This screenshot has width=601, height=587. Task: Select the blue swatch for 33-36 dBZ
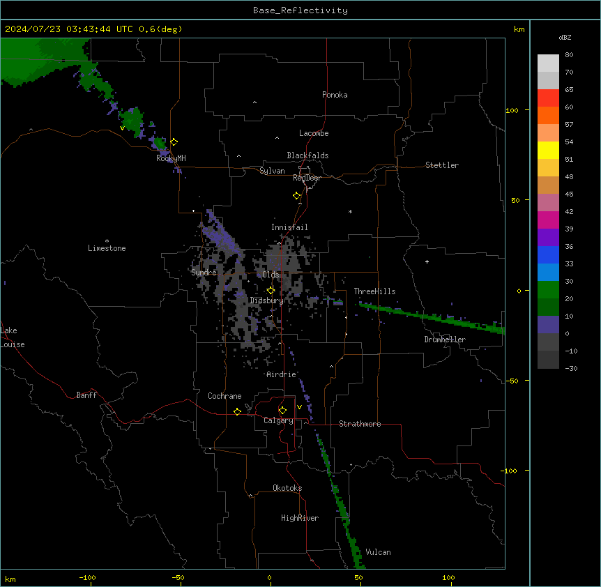548,254
